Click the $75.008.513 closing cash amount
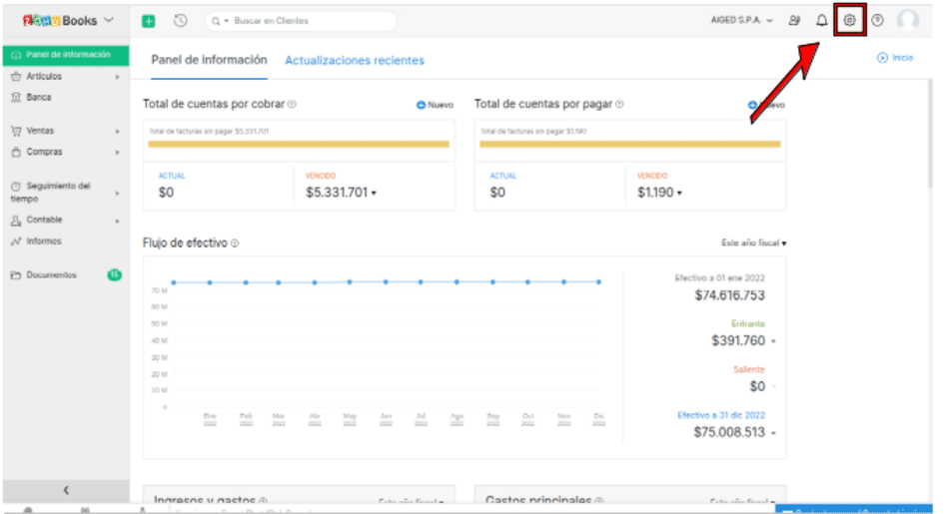944x514 pixels. tap(729, 432)
